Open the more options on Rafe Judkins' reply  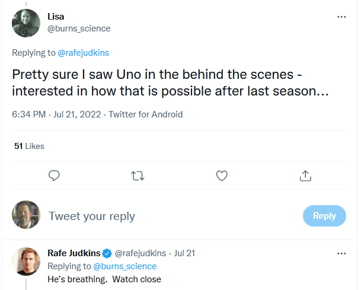point(341,253)
